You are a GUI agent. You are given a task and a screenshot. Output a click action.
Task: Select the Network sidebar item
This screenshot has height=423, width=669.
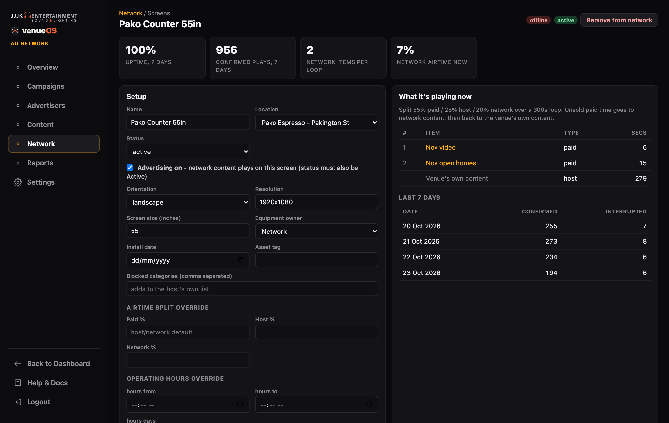54,144
